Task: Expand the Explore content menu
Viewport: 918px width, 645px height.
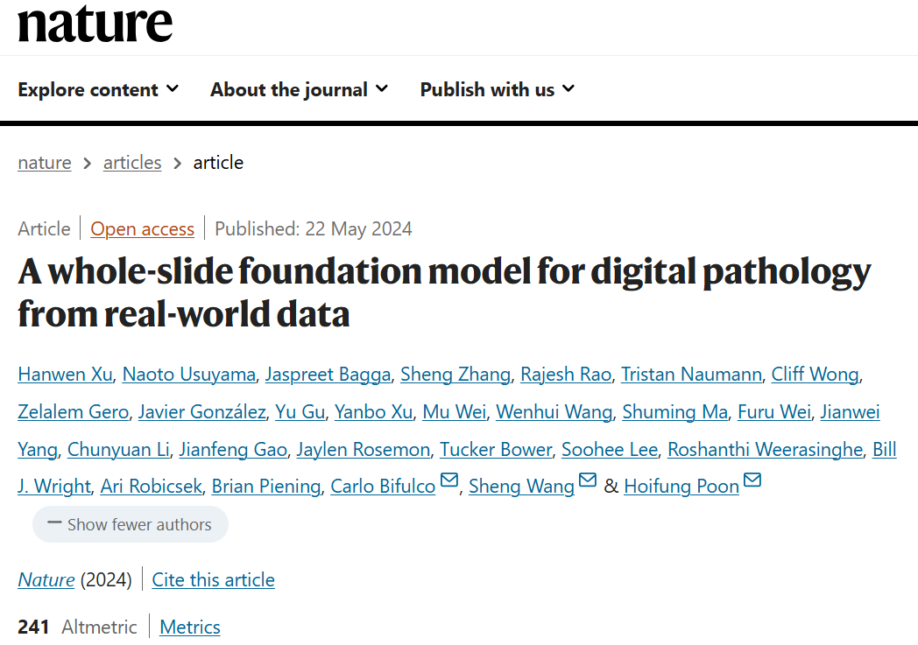Action: pyautogui.click(x=98, y=89)
